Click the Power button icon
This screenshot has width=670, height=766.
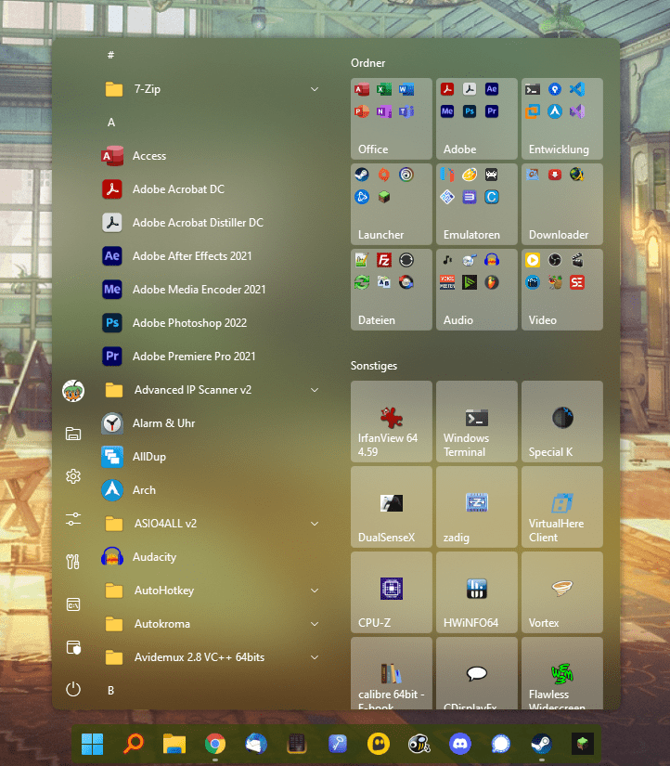click(x=73, y=689)
